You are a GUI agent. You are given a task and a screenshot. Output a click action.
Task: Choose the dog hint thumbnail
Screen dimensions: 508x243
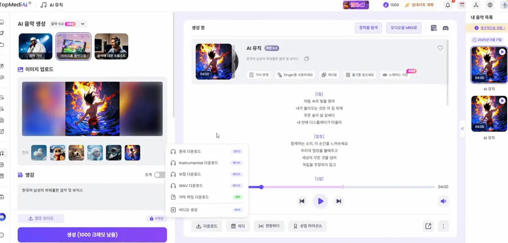tap(76, 153)
